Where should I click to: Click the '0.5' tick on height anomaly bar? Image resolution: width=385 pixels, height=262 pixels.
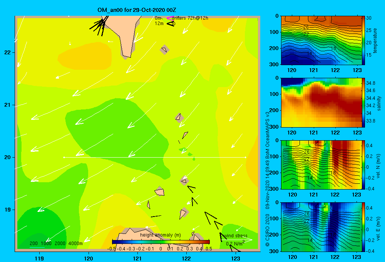tap(209, 249)
